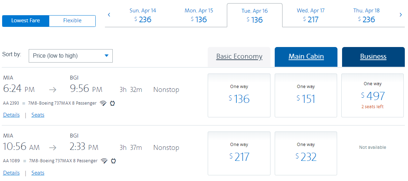Sort fares by Basic Economy column
408x181 pixels.
coord(239,57)
